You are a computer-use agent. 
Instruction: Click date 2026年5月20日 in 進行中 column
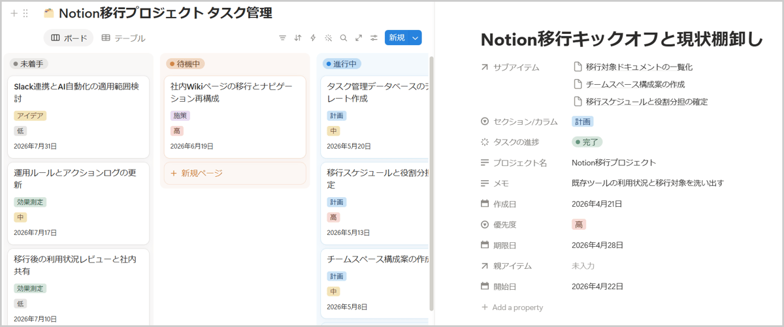[x=348, y=146]
